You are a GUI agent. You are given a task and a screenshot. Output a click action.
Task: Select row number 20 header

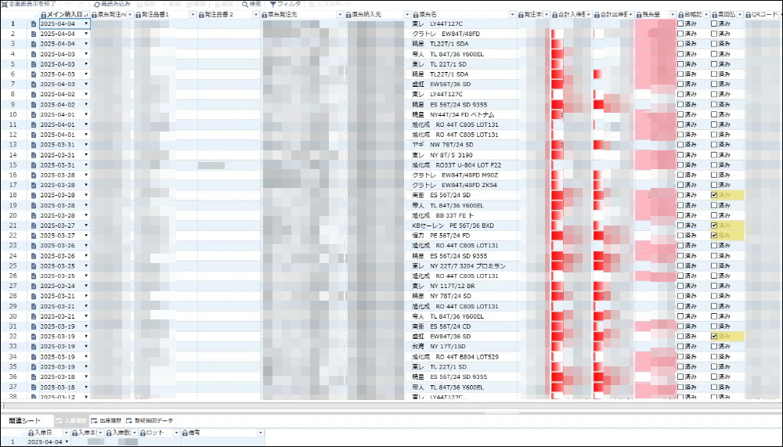[13, 215]
